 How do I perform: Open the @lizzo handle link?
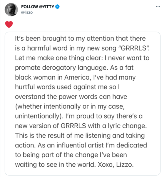27,12
